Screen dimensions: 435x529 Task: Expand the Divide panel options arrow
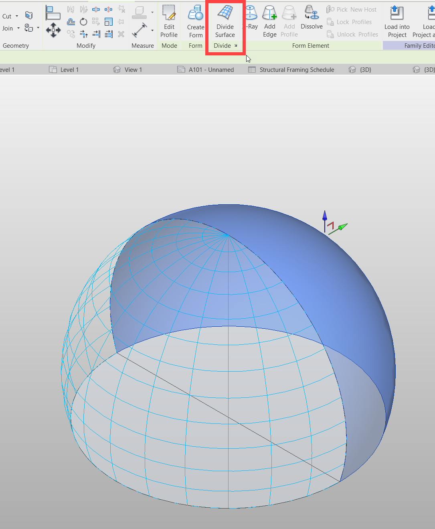[x=236, y=45]
